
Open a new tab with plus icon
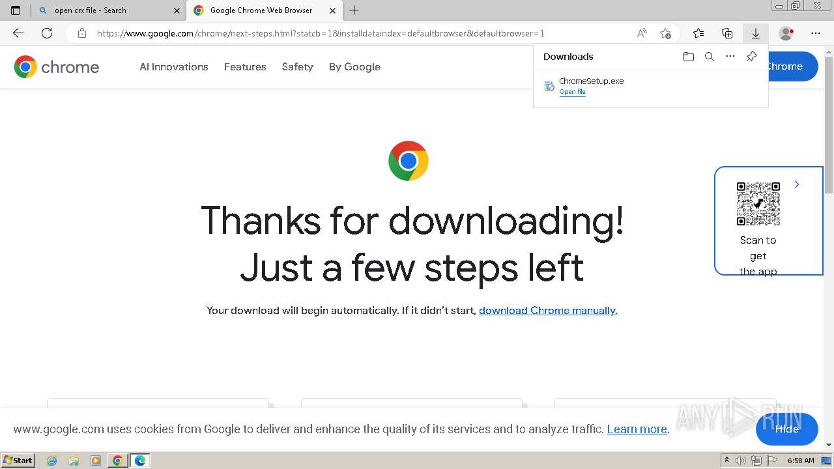point(354,10)
